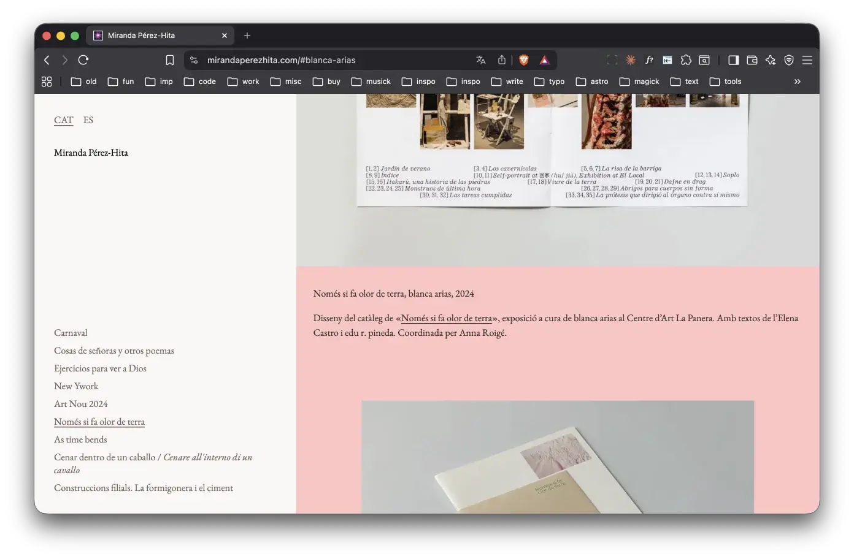The height and width of the screenshot is (559, 854).
Task: Open 'Construccions filials. La formigonera i el ciment'
Action: tap(144, 488)
